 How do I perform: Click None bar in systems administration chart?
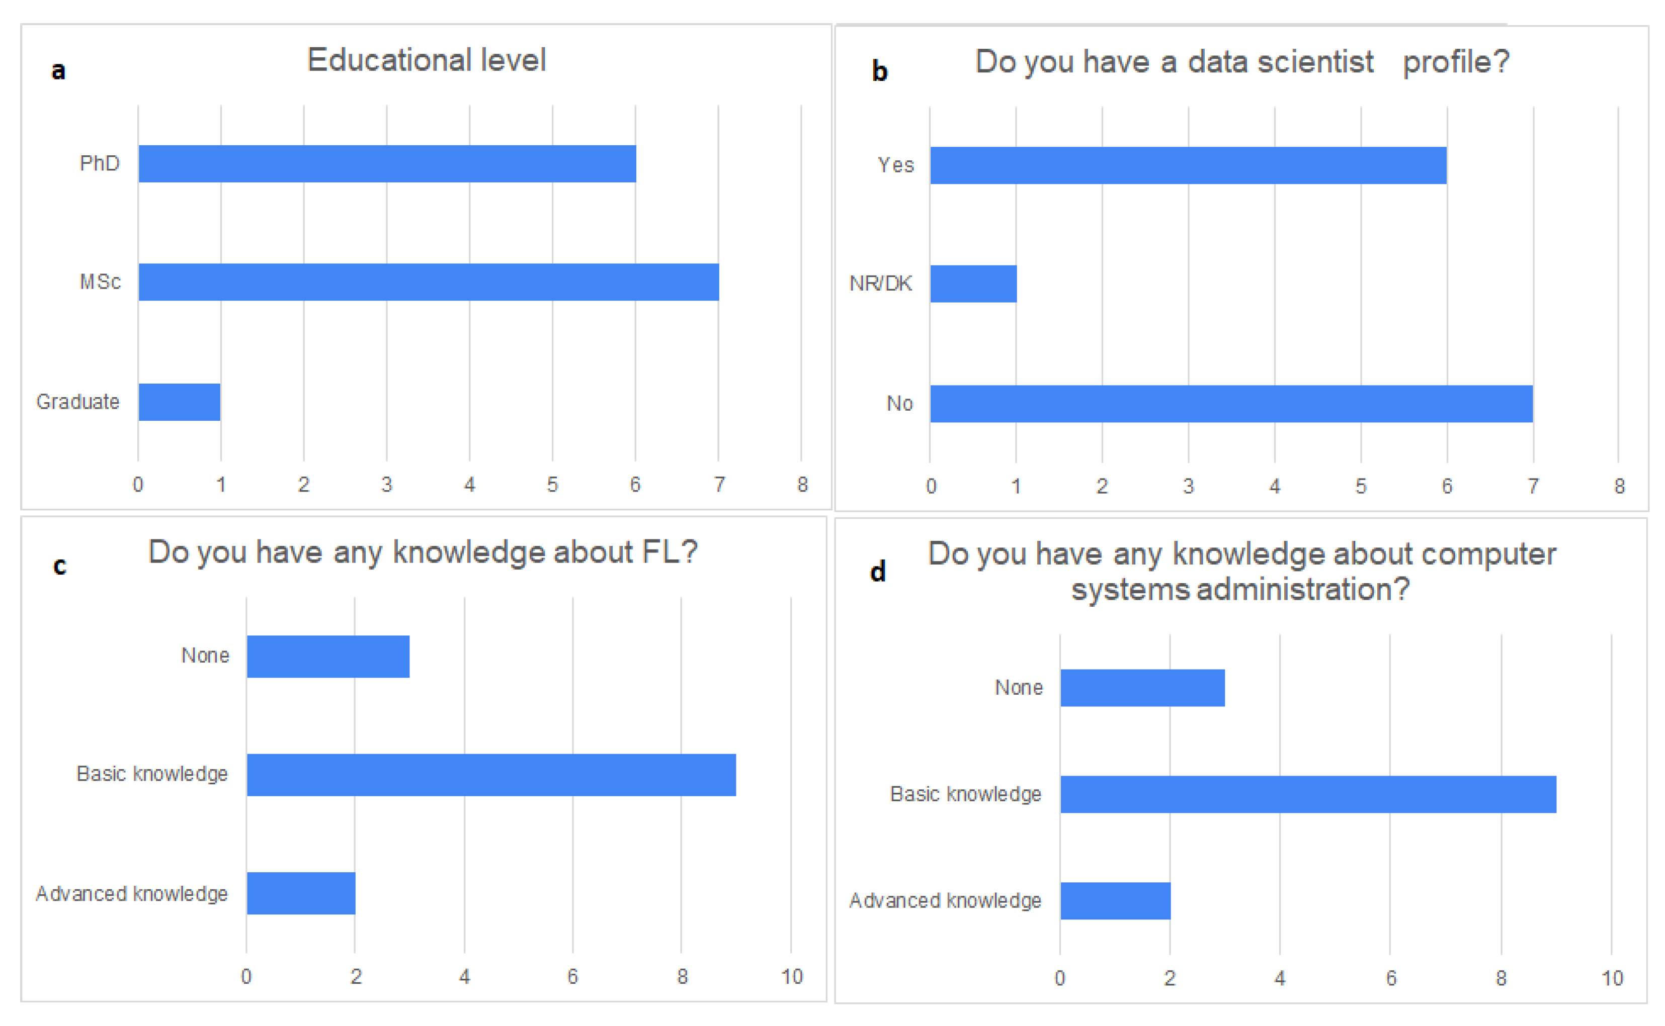pos(1142,688)
